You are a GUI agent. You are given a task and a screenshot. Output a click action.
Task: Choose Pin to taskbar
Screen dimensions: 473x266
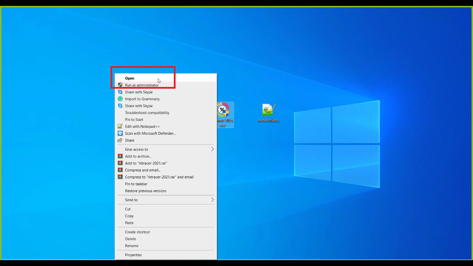coord(166,184)
